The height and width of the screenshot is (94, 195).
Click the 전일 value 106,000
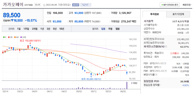(x=58, y=13)
